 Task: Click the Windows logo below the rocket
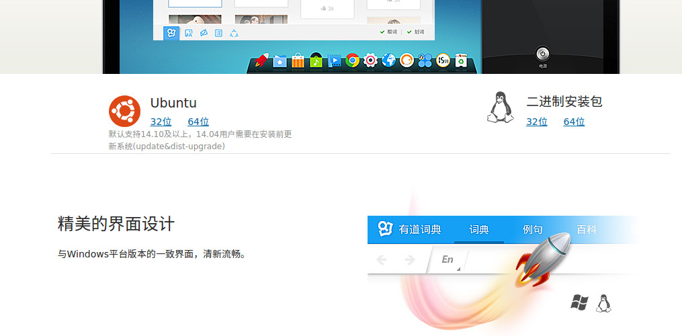[x=579, y=302]
